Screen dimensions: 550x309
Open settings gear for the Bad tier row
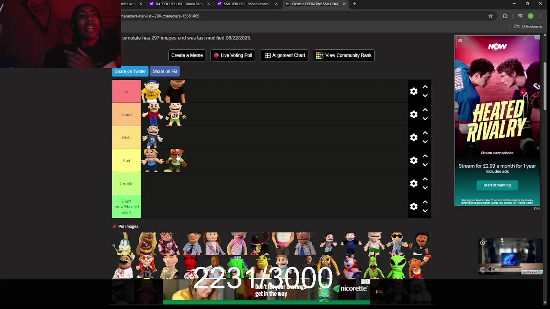[x=414, y=161]
